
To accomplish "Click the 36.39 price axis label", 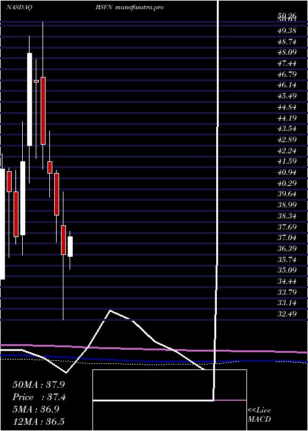I will coord(286,249).
